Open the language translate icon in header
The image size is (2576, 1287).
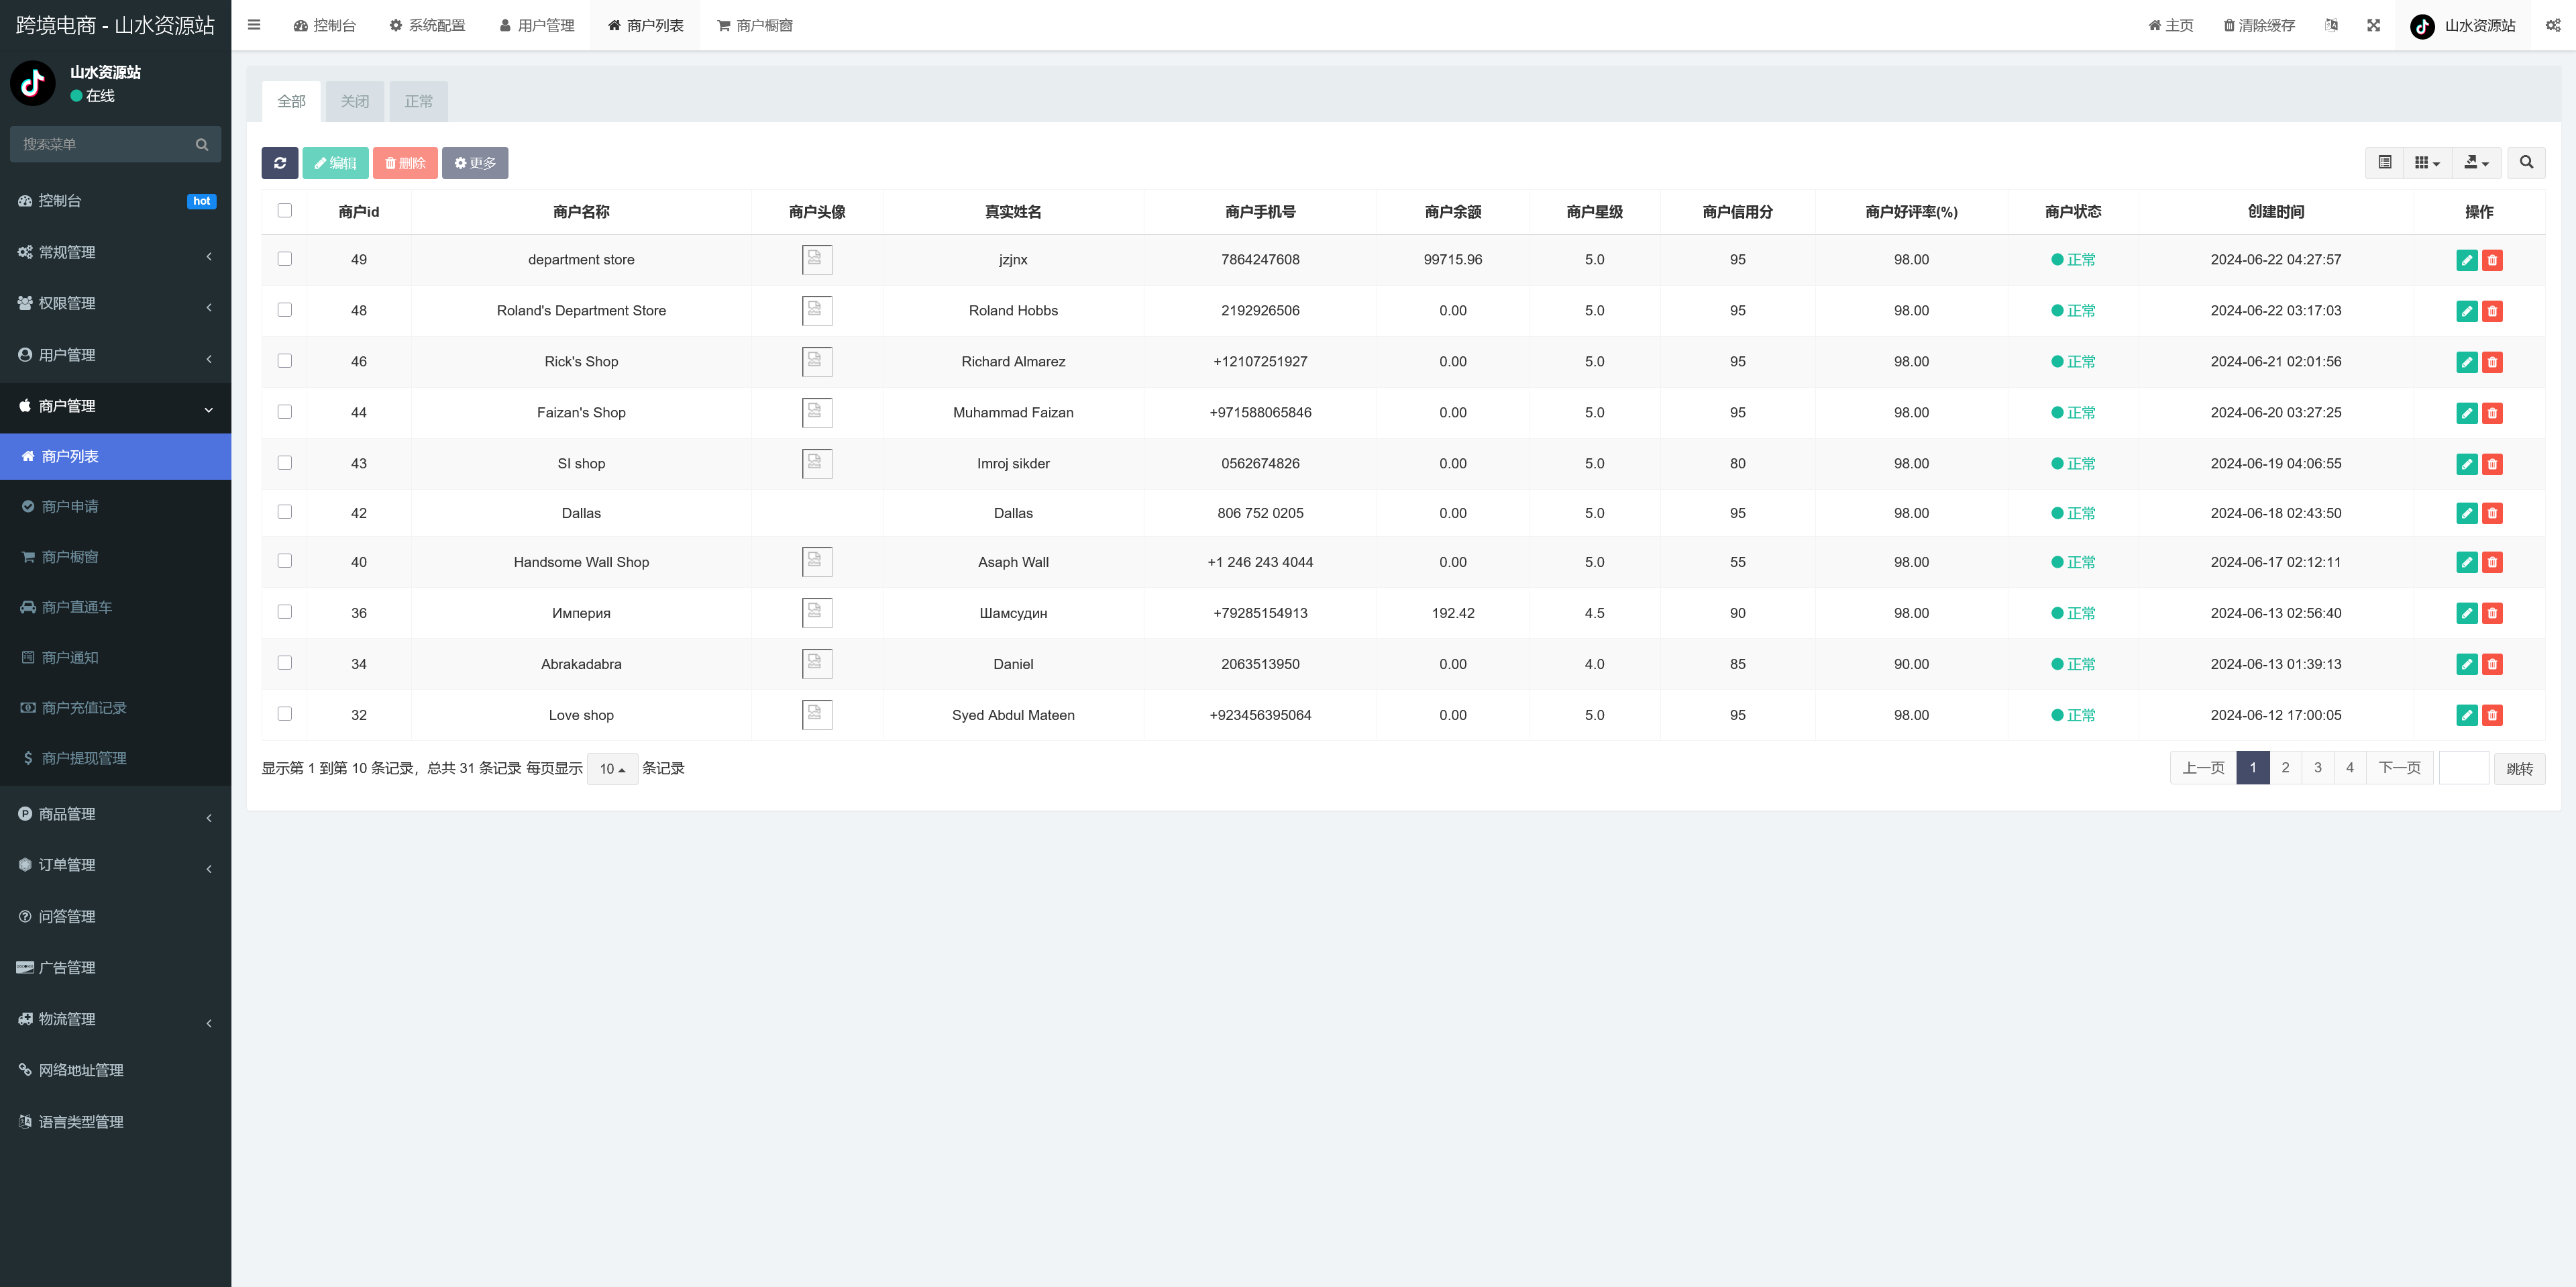click(2331, 25)
